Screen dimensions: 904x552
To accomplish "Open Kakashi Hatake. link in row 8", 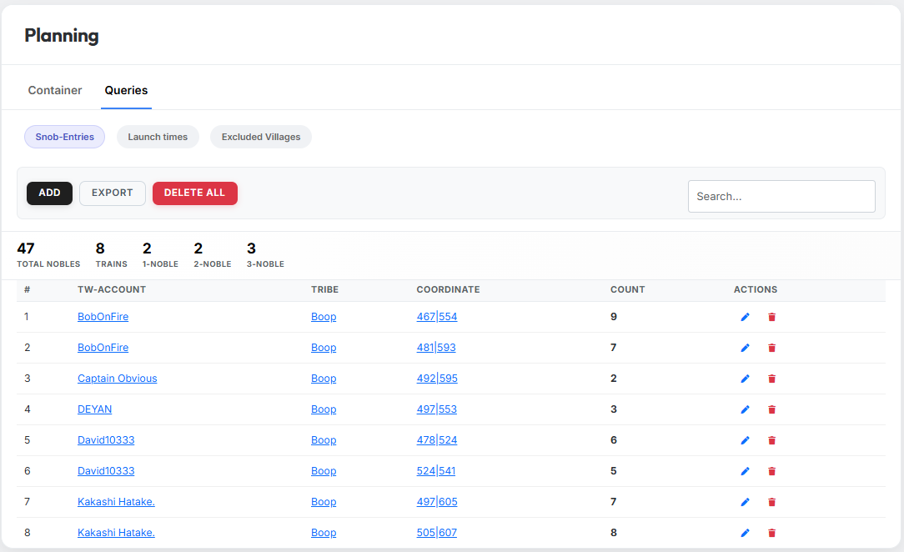I will click(x=117, y=533).
